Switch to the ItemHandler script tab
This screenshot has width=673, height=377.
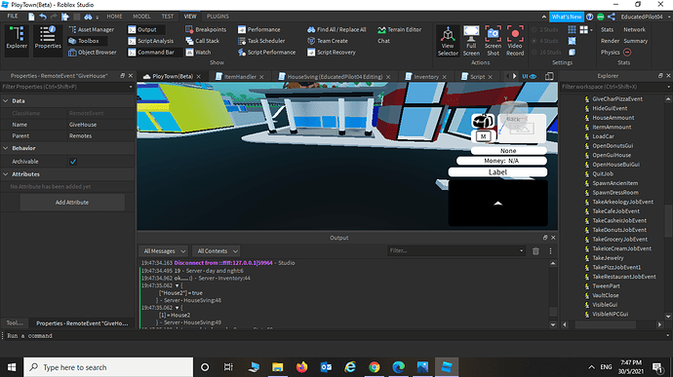click(240, 77)
